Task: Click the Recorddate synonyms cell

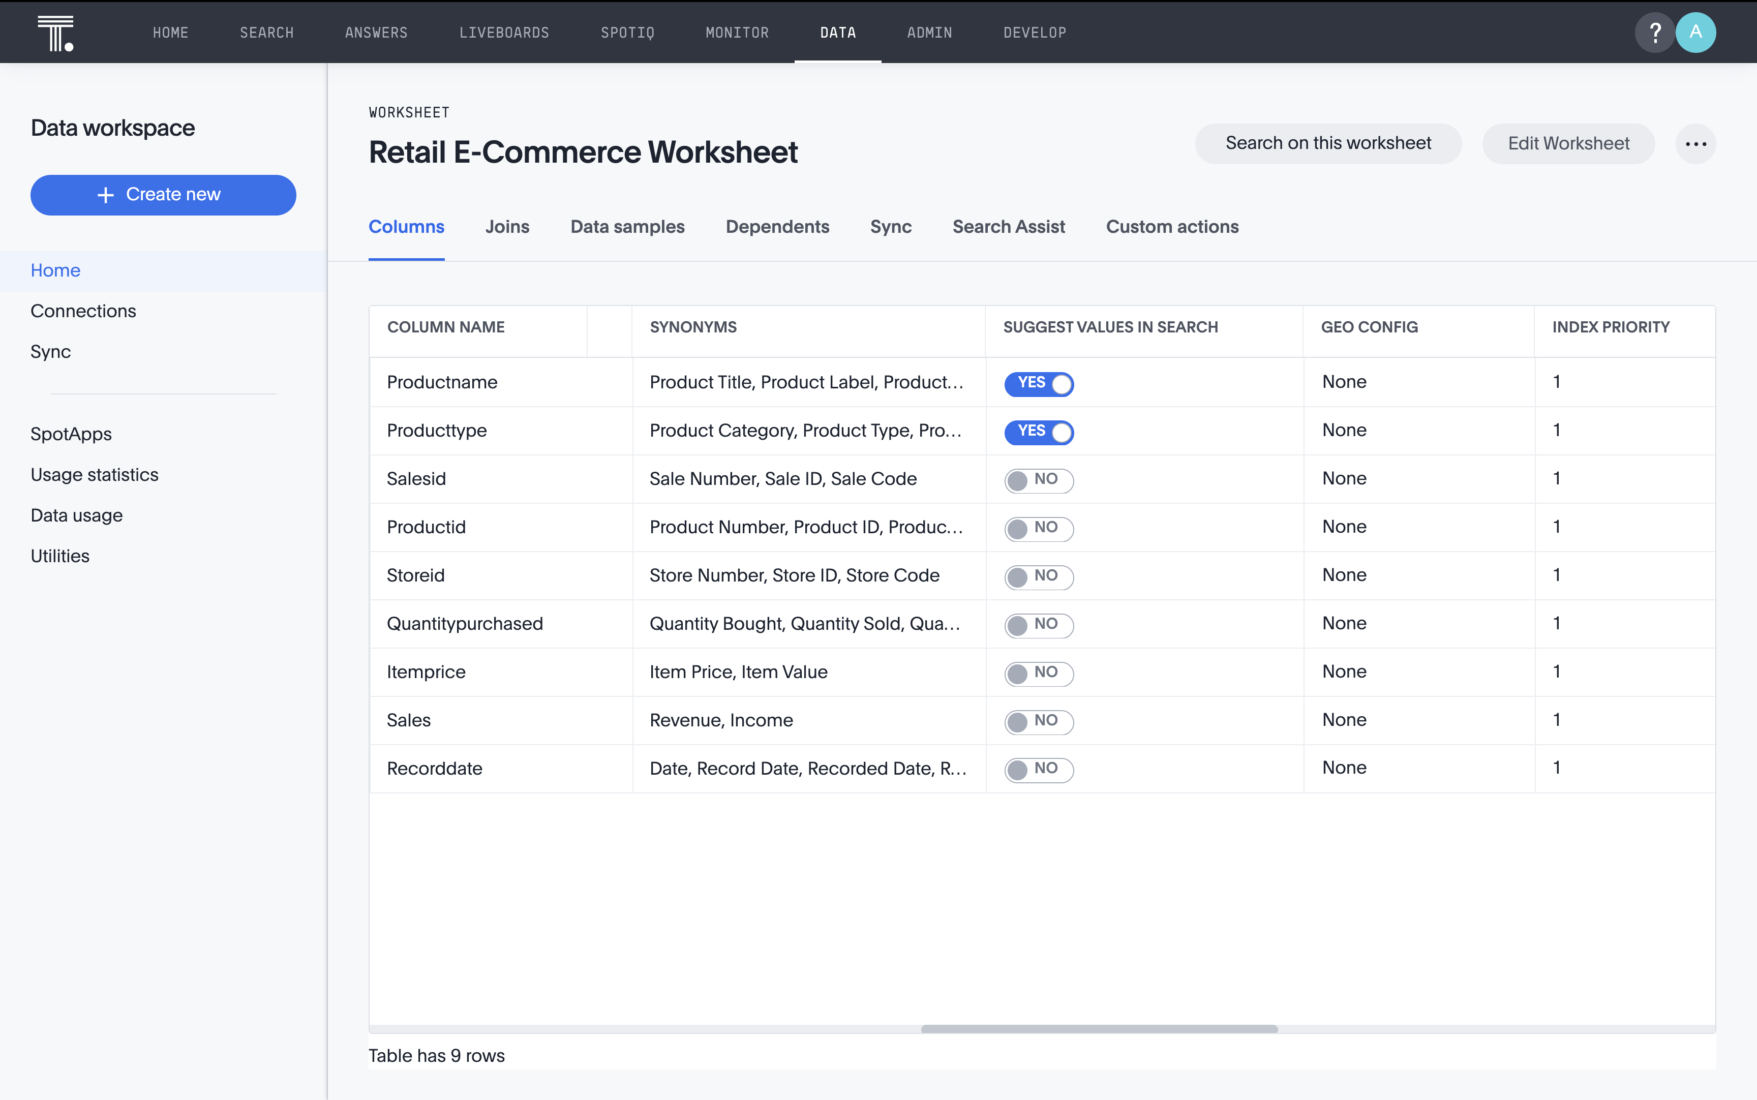Action: click(x=808, y=768)
